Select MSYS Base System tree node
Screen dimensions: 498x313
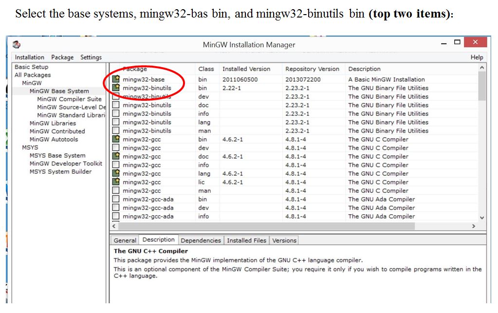[x=57, y=156]
